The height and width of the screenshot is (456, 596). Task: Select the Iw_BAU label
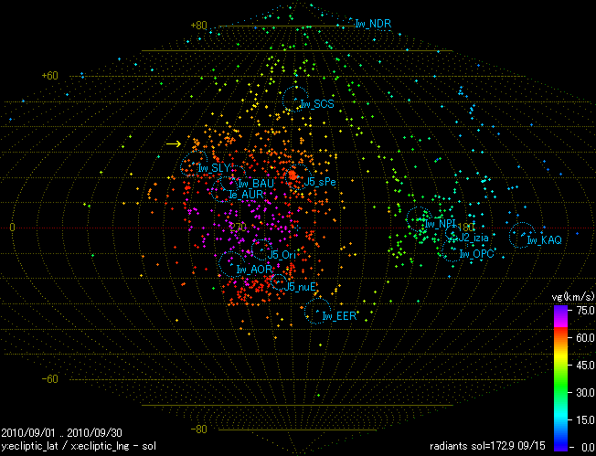tap(256, 184)
